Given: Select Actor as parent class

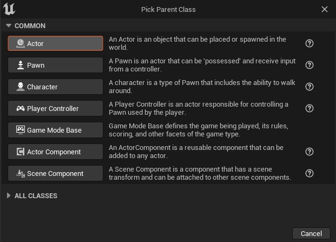Looking at the screenshot, I should 55,43.
